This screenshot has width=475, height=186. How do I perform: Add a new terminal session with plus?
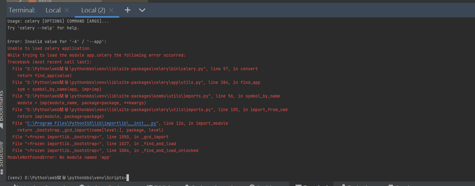coord(127,10)
